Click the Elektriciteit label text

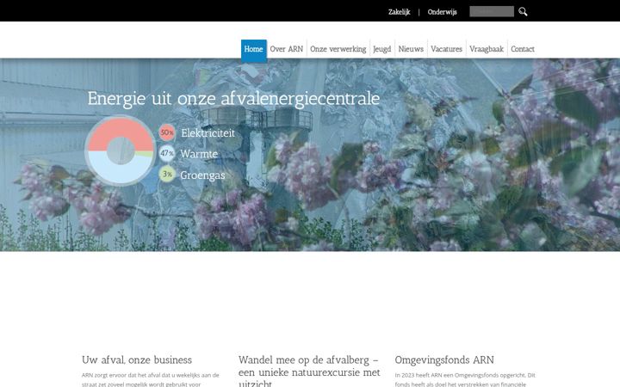coord(208,132)
